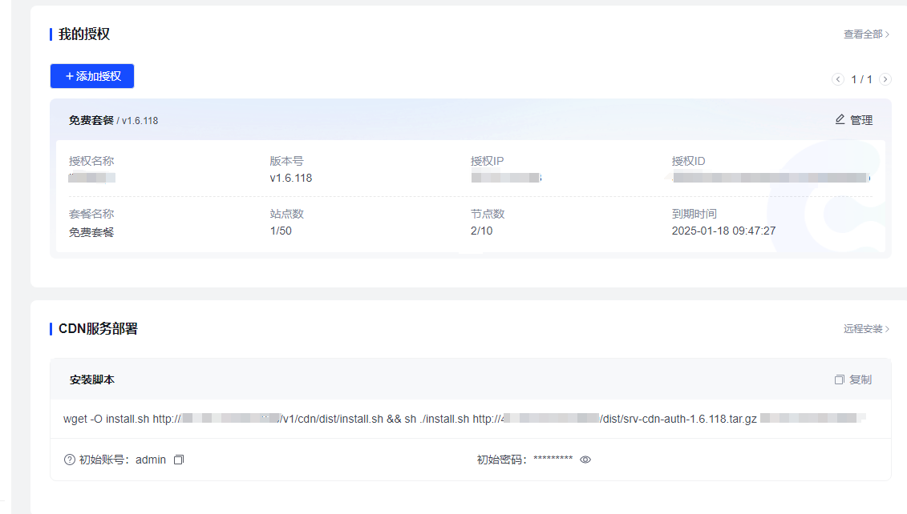Copy the admin account name icon

click(x=179, y=460)
